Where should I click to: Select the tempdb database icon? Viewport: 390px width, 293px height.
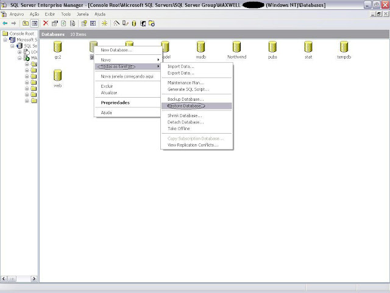click(344, 47)
